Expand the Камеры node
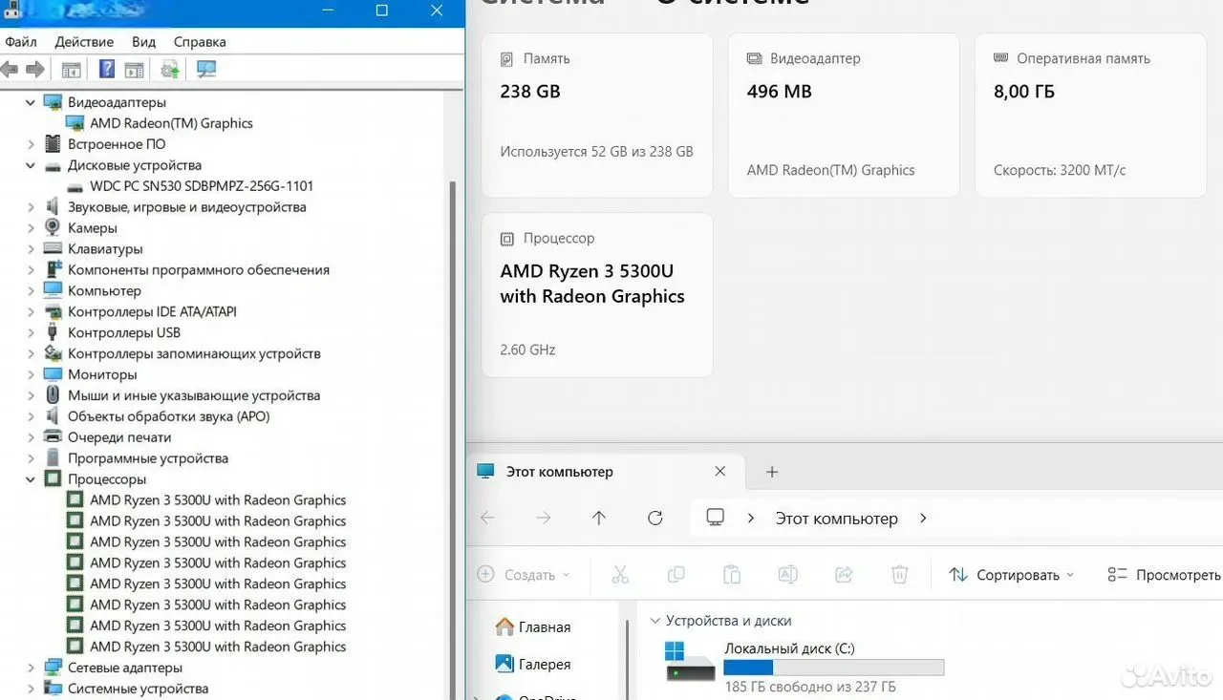Image resolution: width=1223 pixels, height=700 pixels. click(31, 228)
